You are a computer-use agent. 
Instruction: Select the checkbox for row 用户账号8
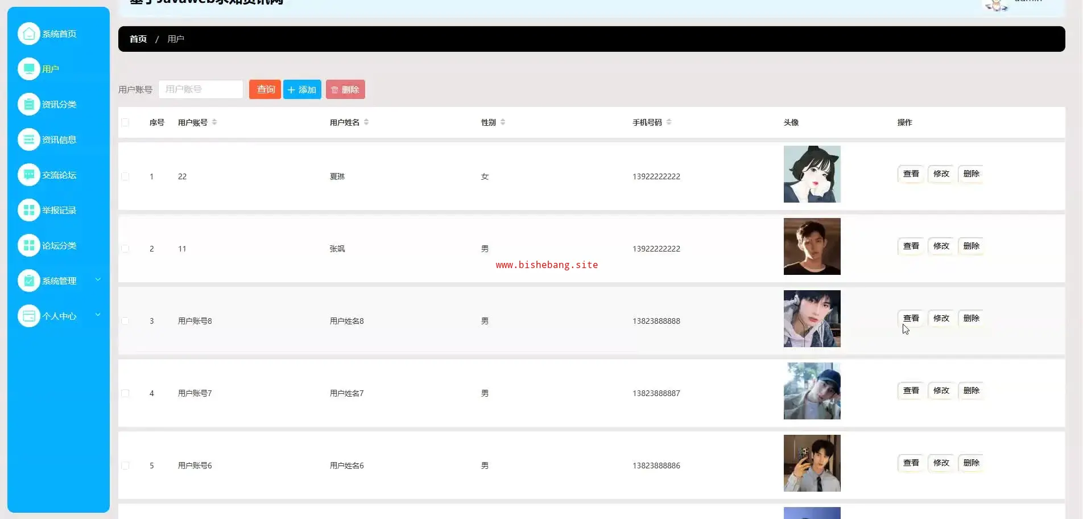(x=125, y=321)
